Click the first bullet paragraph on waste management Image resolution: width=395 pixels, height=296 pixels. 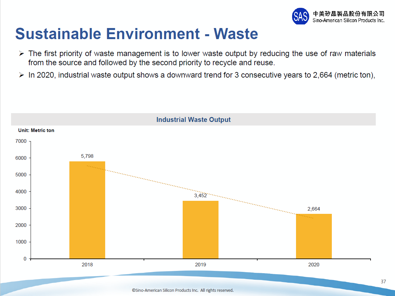tap(202, 58)
